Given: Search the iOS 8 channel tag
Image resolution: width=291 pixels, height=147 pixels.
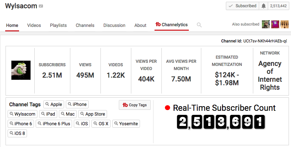Looking at the screenshot, I should click(x=17, y=133).
